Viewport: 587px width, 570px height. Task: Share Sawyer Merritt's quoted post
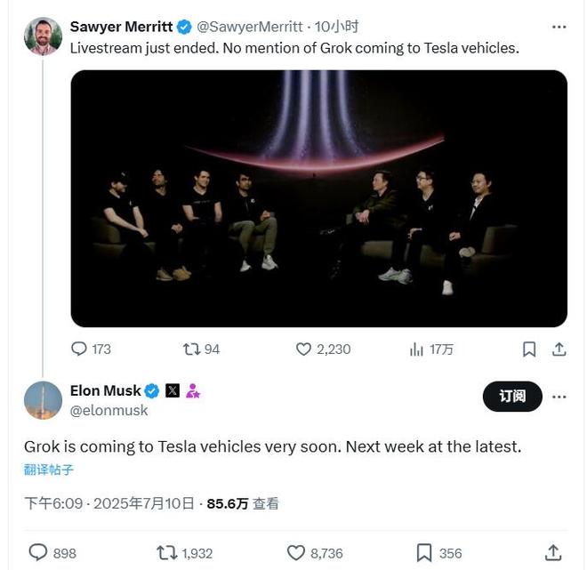(x=559, y=349)
